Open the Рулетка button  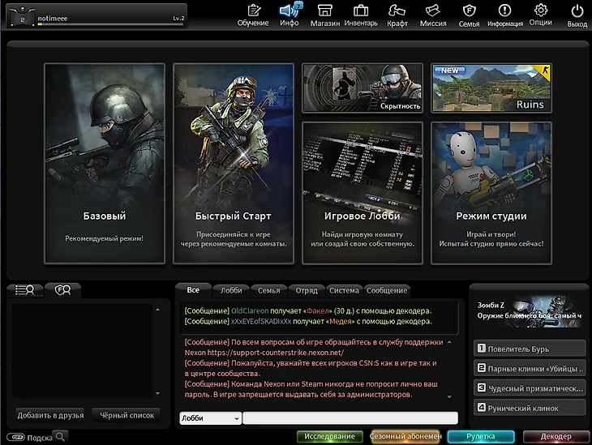click(x=481, y=437)
